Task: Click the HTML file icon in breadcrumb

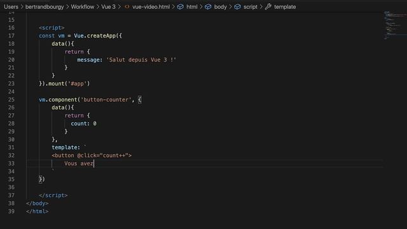Action: (127, 7)
